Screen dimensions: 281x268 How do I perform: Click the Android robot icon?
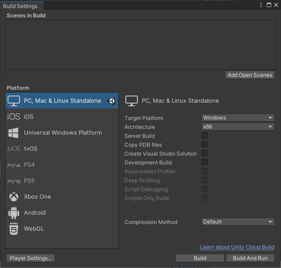click(14, 213)
